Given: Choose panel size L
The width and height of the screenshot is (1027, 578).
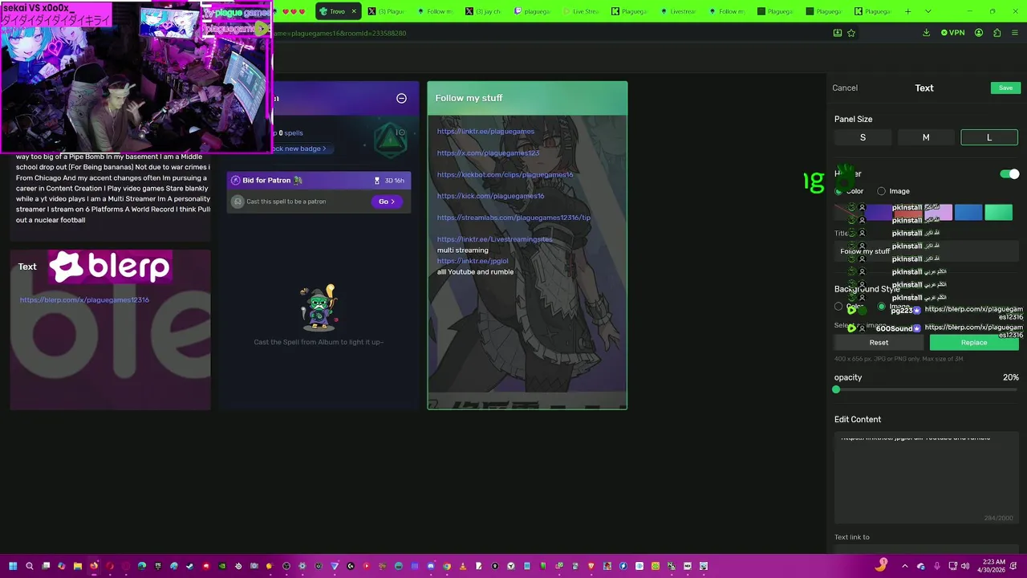Looking at the screenshot, I should [989, 137].
